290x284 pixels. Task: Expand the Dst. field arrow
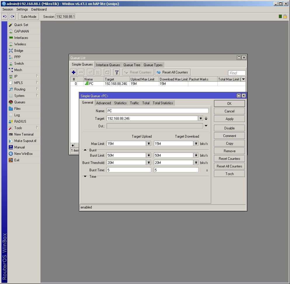(x=206, y=126)
